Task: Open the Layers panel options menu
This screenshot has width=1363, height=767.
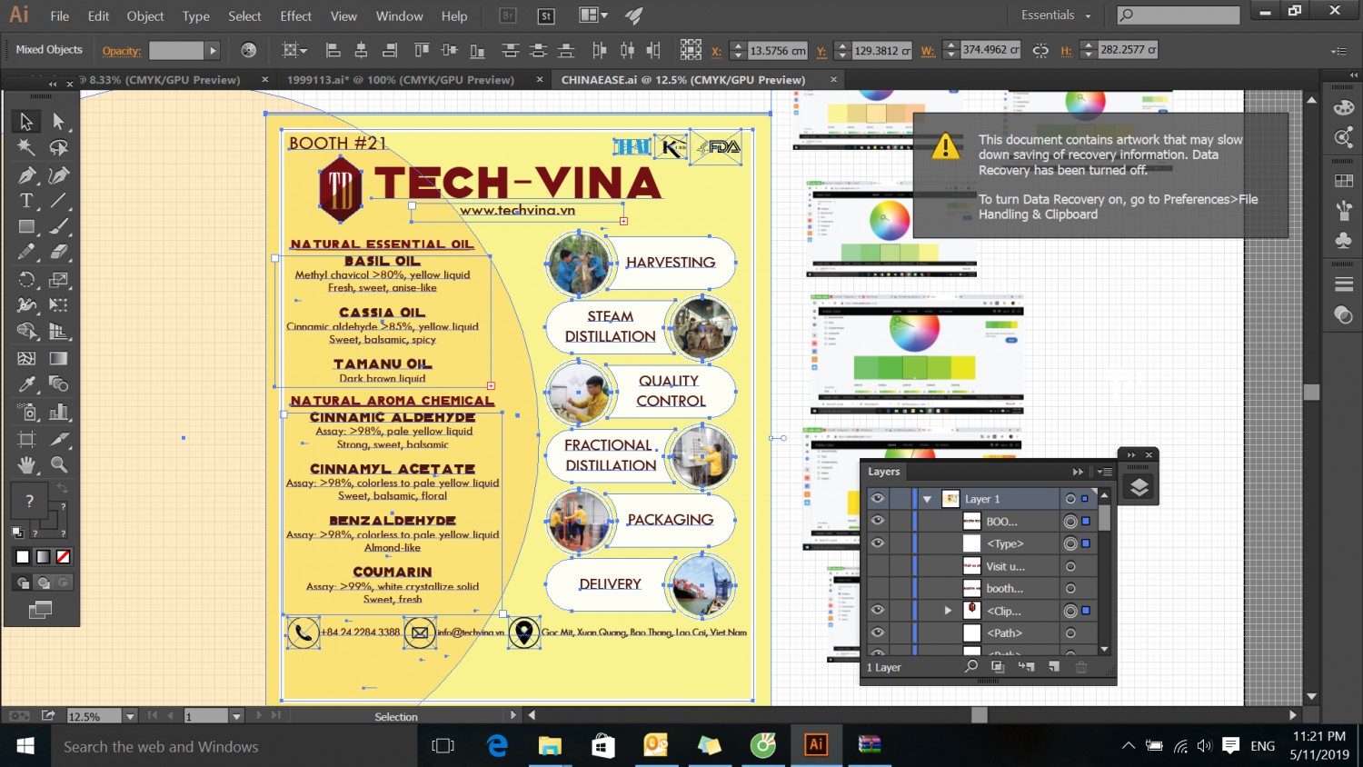Action: click(x=1105, y=472)
